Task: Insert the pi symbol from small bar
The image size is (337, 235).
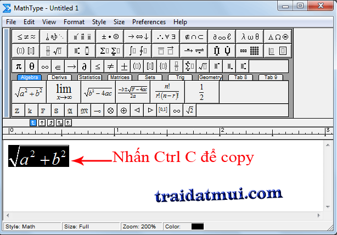Action: 19,66
